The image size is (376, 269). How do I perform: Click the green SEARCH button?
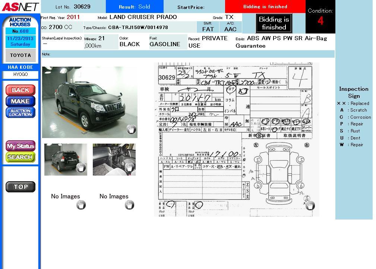coord(20,157)
